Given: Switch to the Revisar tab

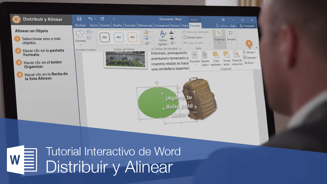Looking at the screenshot, I should (x=175, y=26).
